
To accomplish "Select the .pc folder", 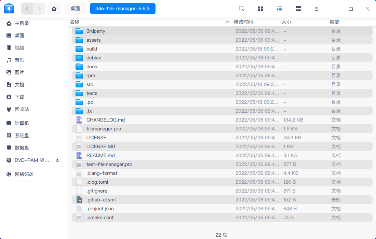I will pos(222,102).
